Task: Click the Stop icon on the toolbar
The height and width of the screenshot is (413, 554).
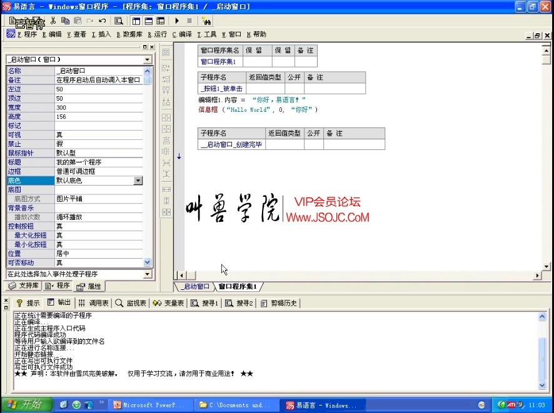Action: pyautogui.click(x=190, y=21)
